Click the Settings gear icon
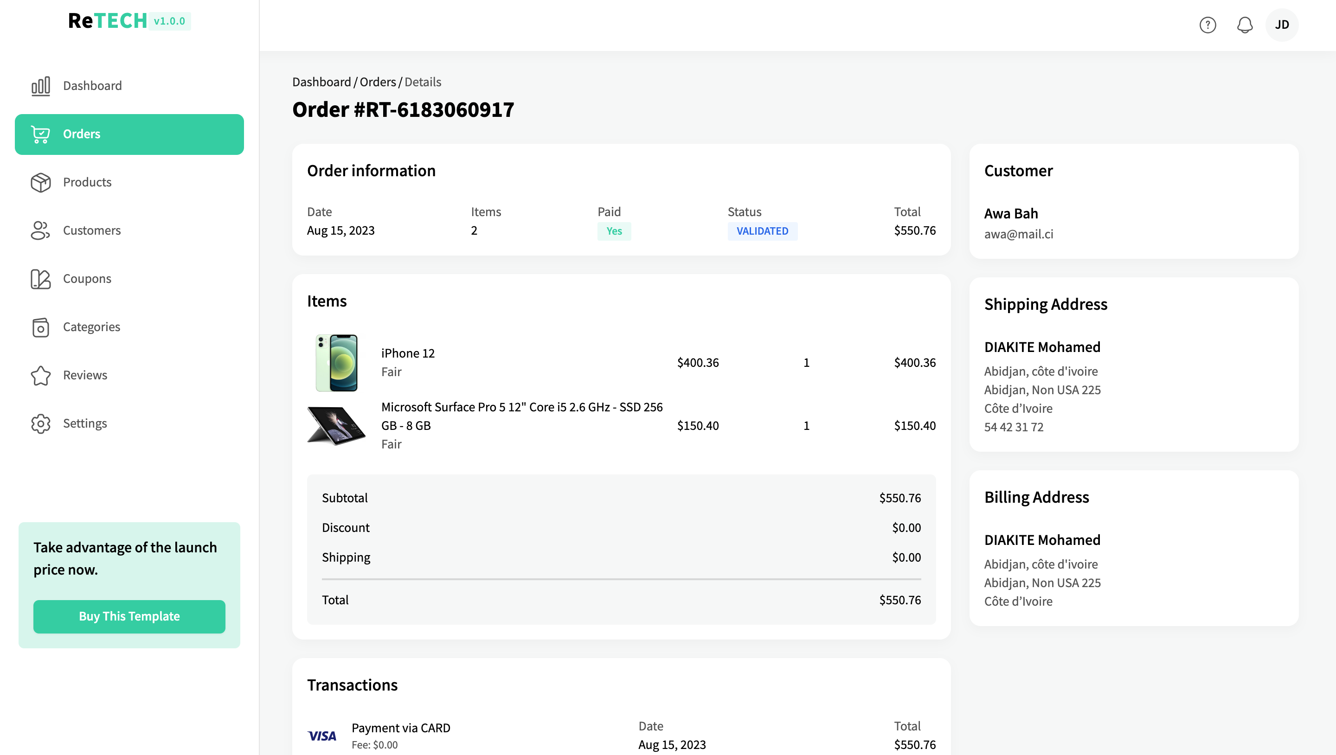The image size is (1336, 755). pyautogui.click(x=40, y=424)
